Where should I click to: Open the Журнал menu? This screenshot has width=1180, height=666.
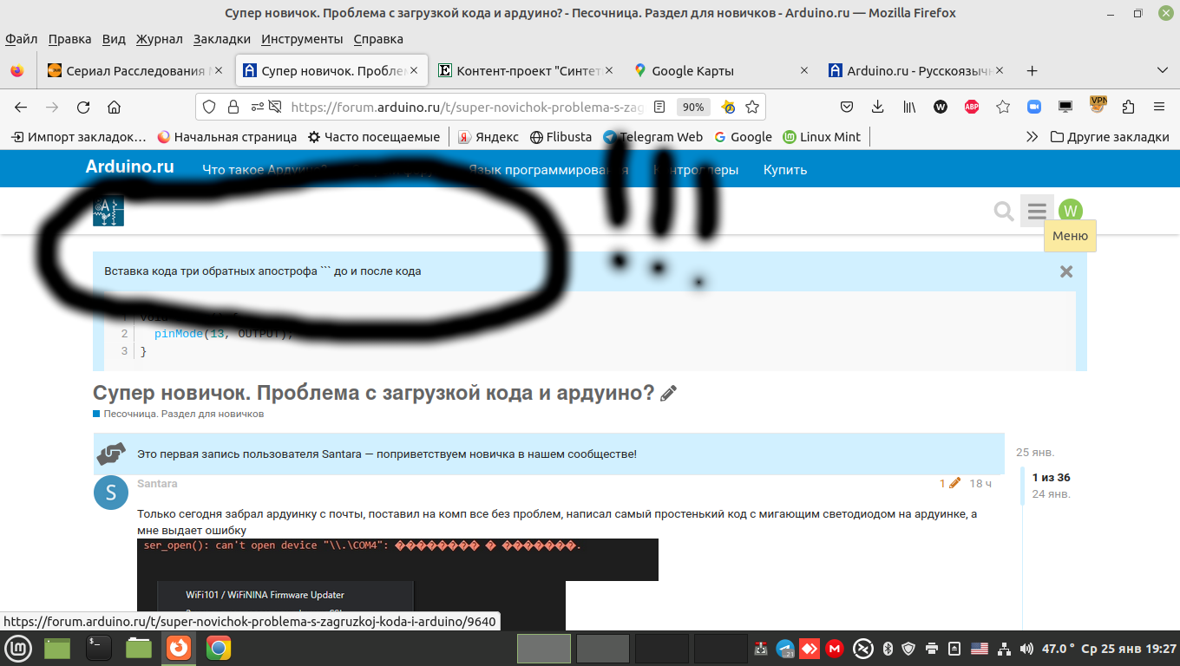[160, 39]
